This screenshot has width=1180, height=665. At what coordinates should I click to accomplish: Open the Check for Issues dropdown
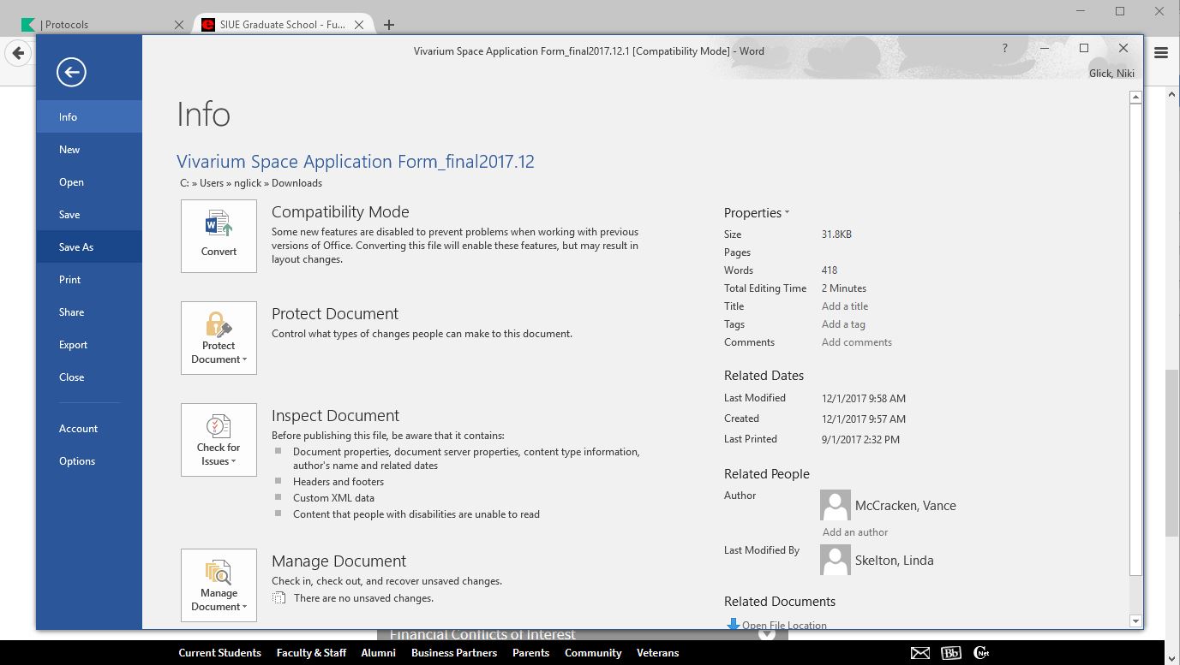219,439
